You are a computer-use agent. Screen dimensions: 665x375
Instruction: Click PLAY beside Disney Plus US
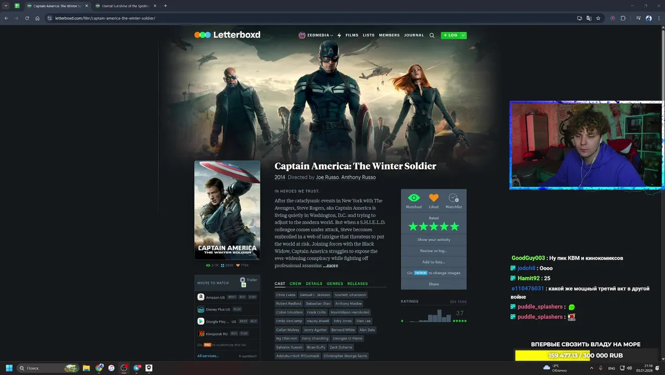[x=237, y=309]
